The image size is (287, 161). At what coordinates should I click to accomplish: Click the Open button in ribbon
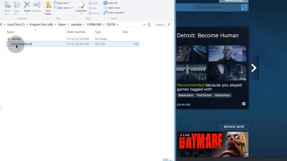[x=94, y=3]
